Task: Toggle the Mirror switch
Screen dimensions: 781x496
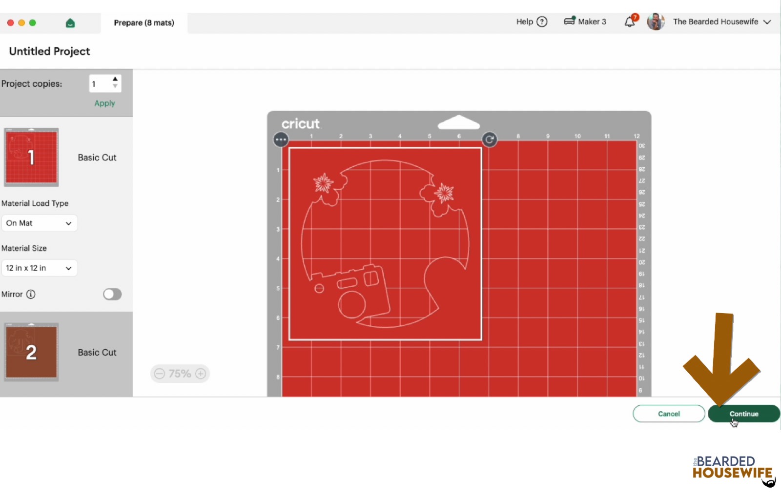Action: (112, 294)
